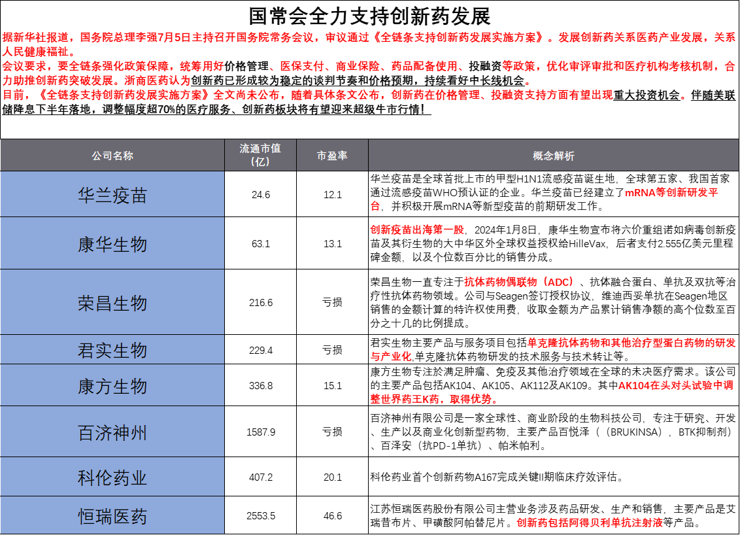This screenshot has width=740, height=535.
Task: Click the paragraph starting 据新华社报道
Action: coord(369,44)
